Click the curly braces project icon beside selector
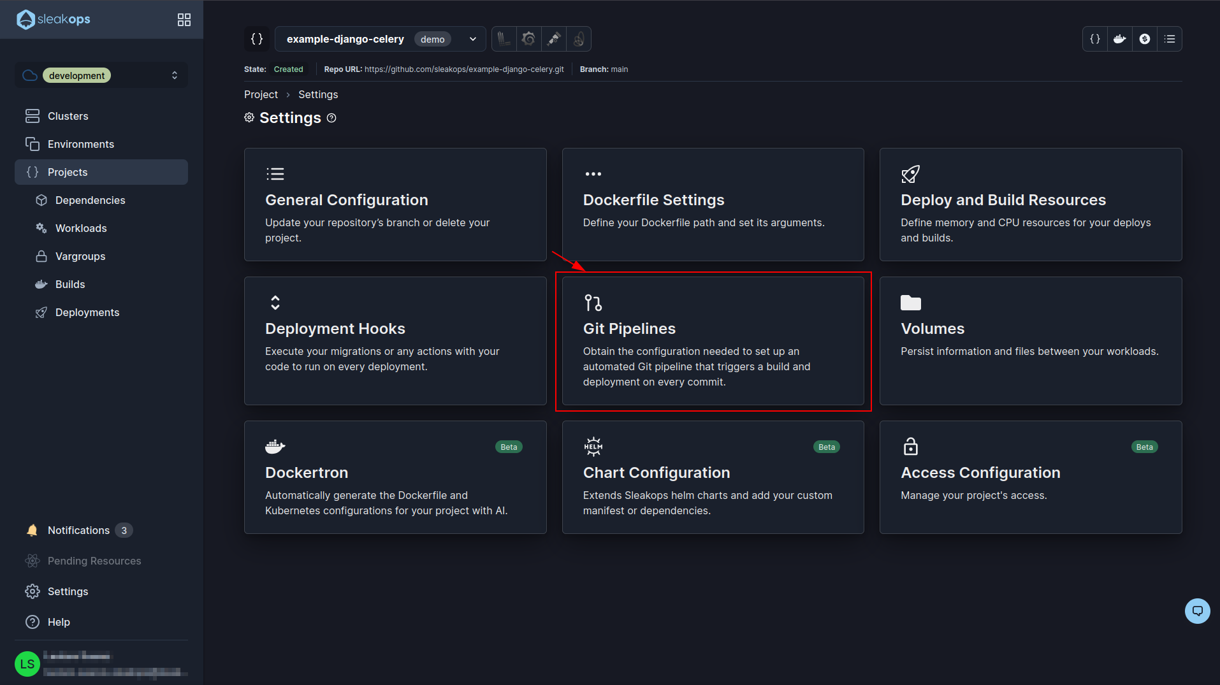The image size is (1220, 685). coord(257,39)
